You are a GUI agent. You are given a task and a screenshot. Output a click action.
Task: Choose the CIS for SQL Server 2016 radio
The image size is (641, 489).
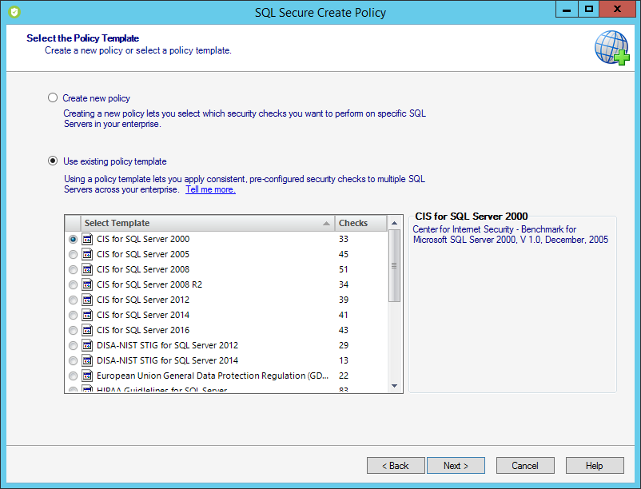(x=74, y=330)
